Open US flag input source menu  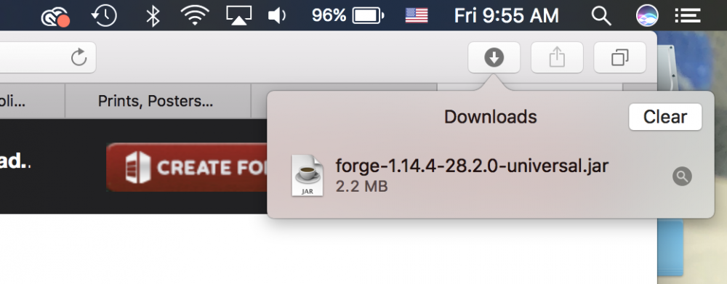pos(417,16)
